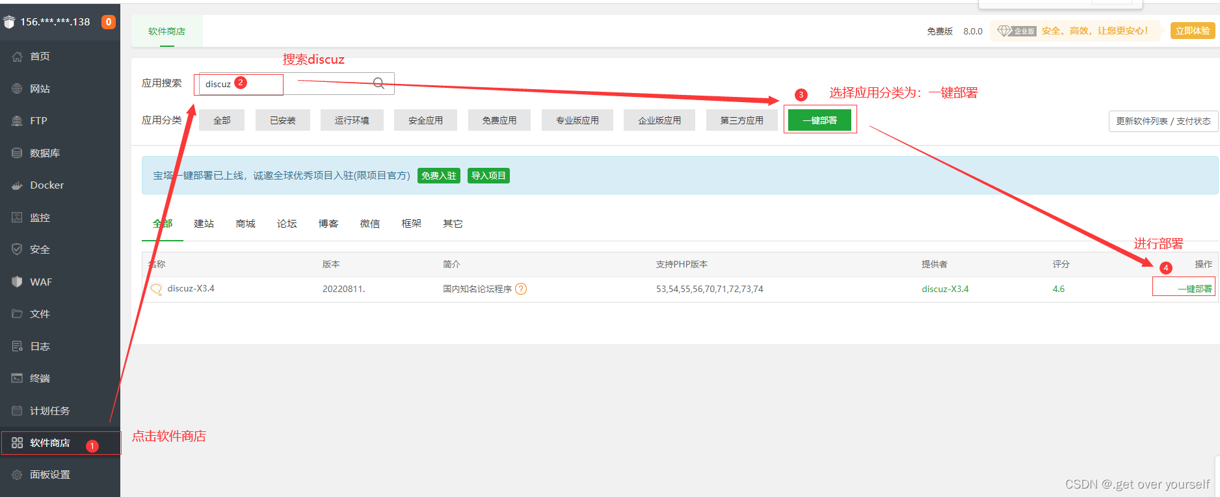Filter apps by 运行环境
Image resolution: width=1220 pixels, height=497 pixels.
pyautogui.click(x=352, y=120)
